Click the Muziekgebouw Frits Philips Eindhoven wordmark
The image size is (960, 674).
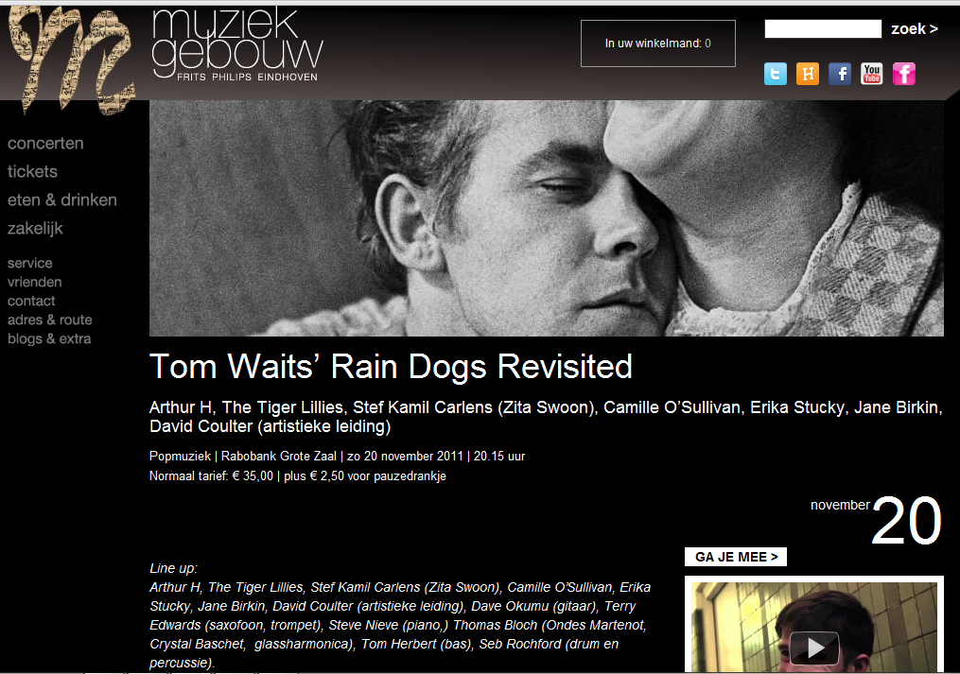coord(237,44)
